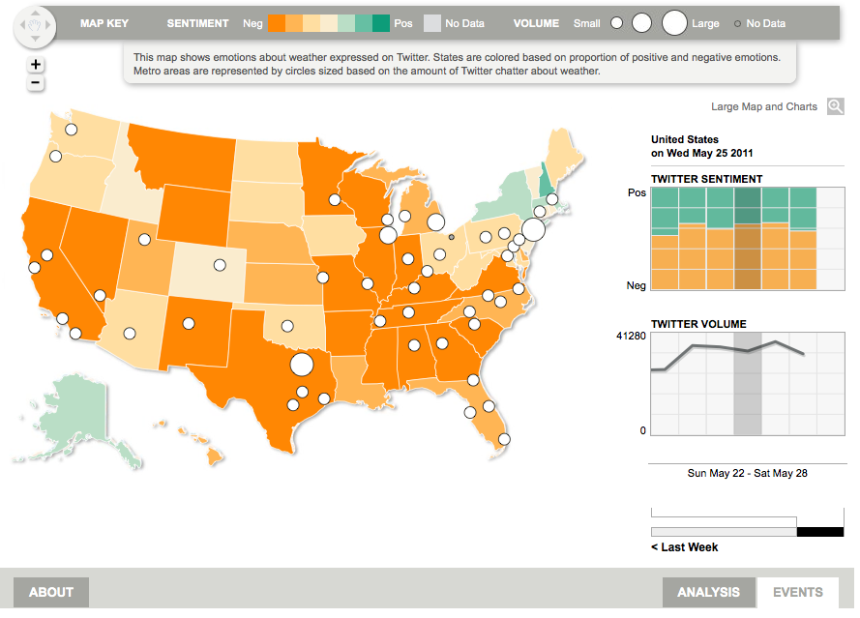Select the metro circle in New Mexico

[x=189, y=324]
